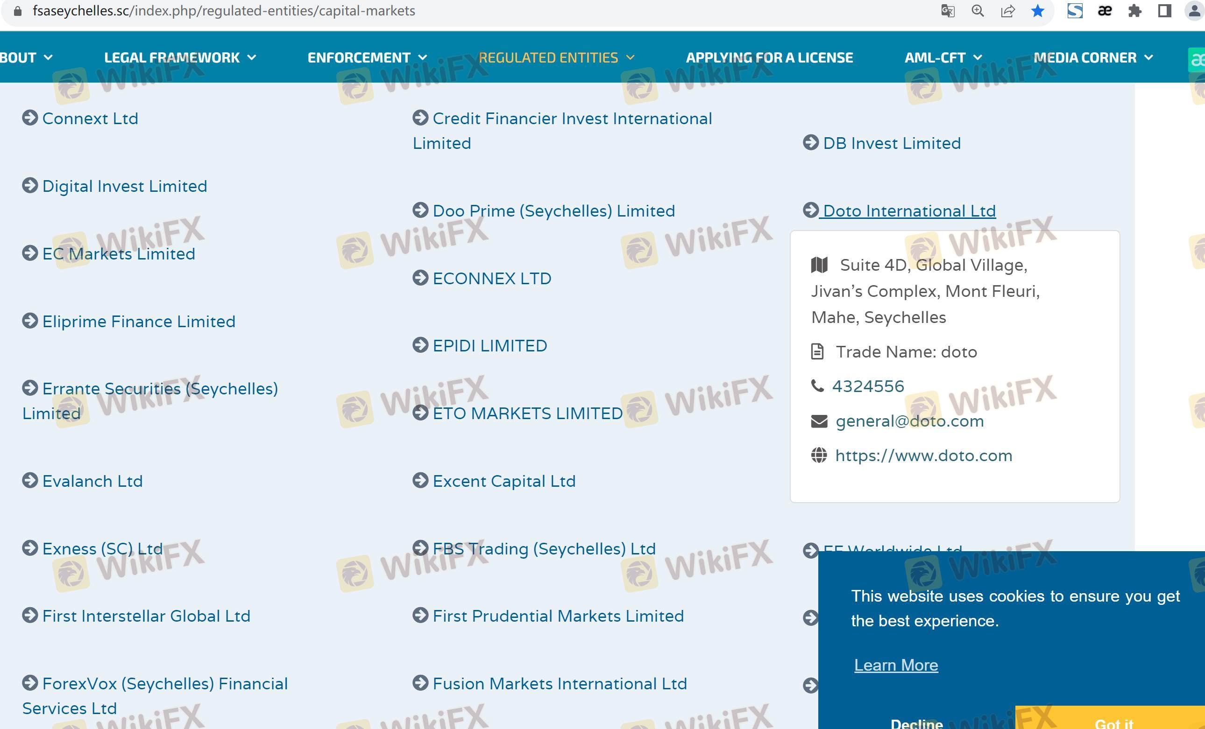Open the Regulated Entities menu
The height and width of the screenshot is (729, 1205).
[548, 58]
